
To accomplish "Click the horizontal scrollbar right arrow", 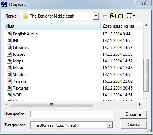I will (140, 105).
